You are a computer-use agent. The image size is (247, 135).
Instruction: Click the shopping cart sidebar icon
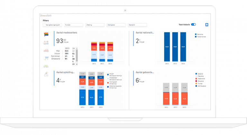[46, 58]
